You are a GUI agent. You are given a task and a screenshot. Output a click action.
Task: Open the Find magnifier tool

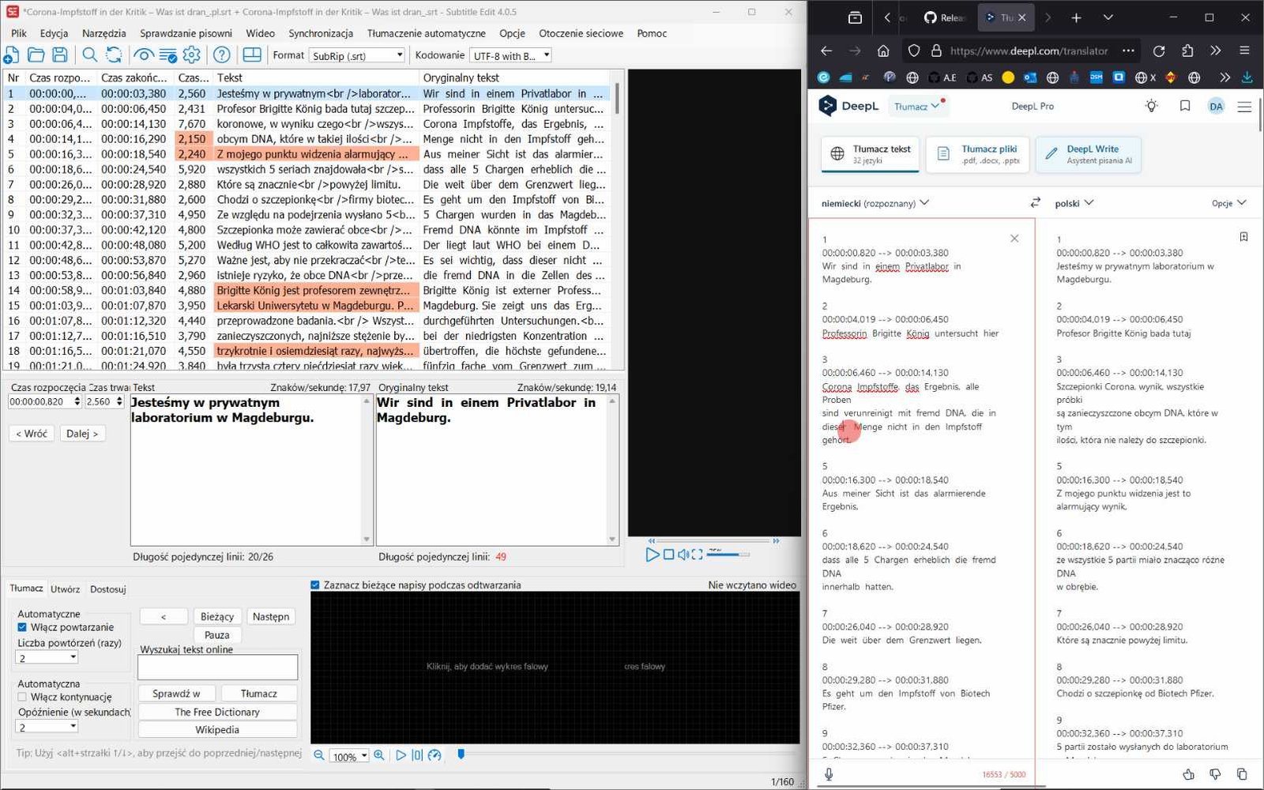coord(90,55)
